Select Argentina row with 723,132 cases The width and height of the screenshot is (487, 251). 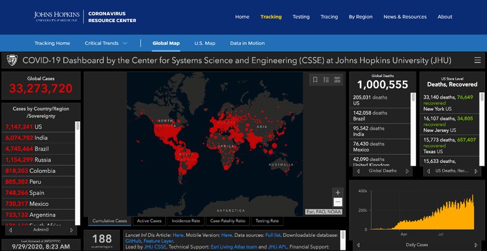[39, 215]
